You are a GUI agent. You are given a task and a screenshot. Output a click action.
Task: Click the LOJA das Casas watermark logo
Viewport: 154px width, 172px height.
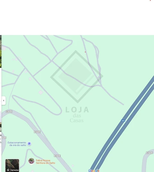pos(77,86)
